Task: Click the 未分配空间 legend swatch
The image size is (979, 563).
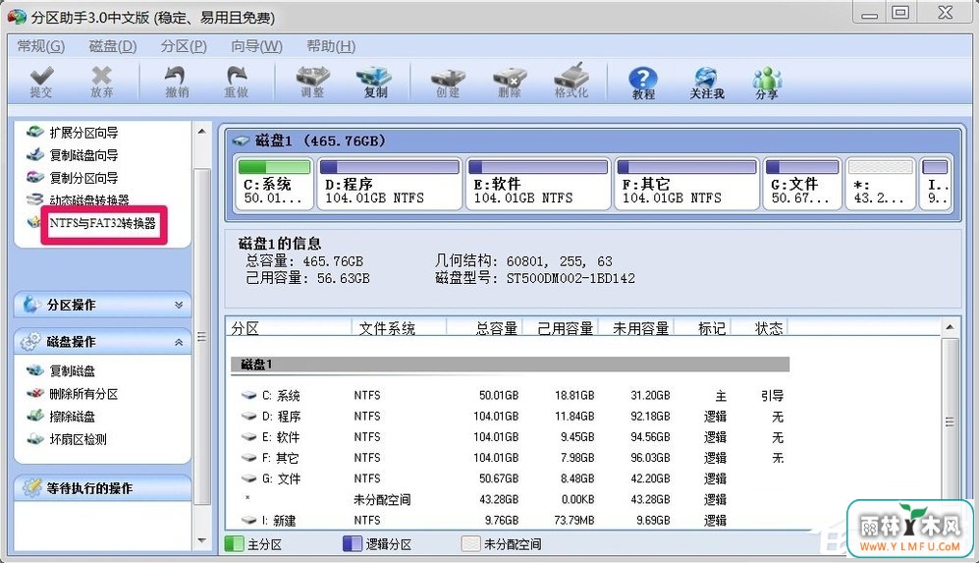Action: tap(470, 543)
